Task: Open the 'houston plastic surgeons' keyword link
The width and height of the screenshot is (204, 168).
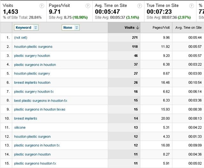Action: click(33, 47)
